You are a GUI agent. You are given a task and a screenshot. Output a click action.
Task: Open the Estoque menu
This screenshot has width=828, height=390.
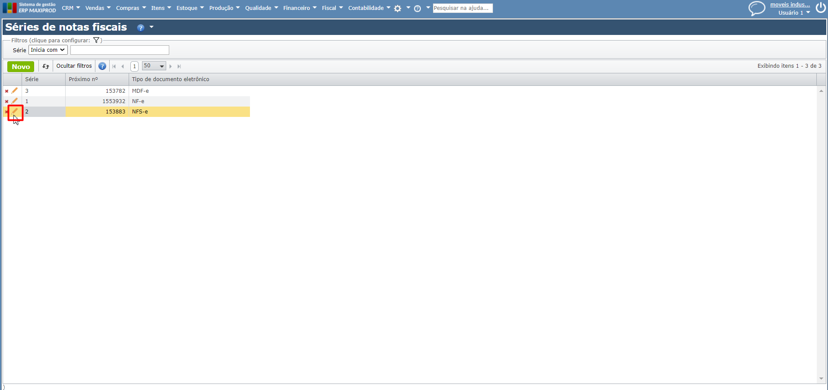[190, 8]
